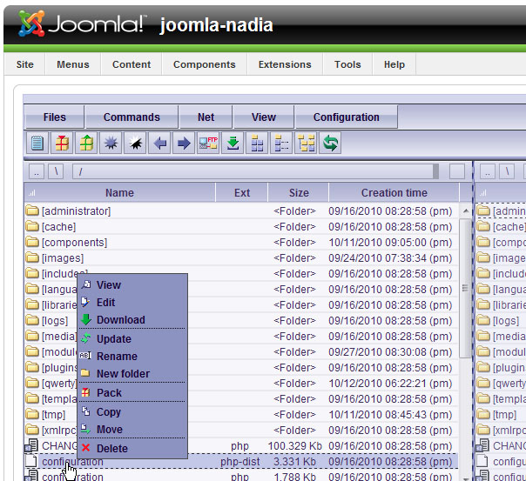Click the green download arrow toolbar icon
Image resolution: width=526 pixels, height=481 pixels.
click(233, 144)
